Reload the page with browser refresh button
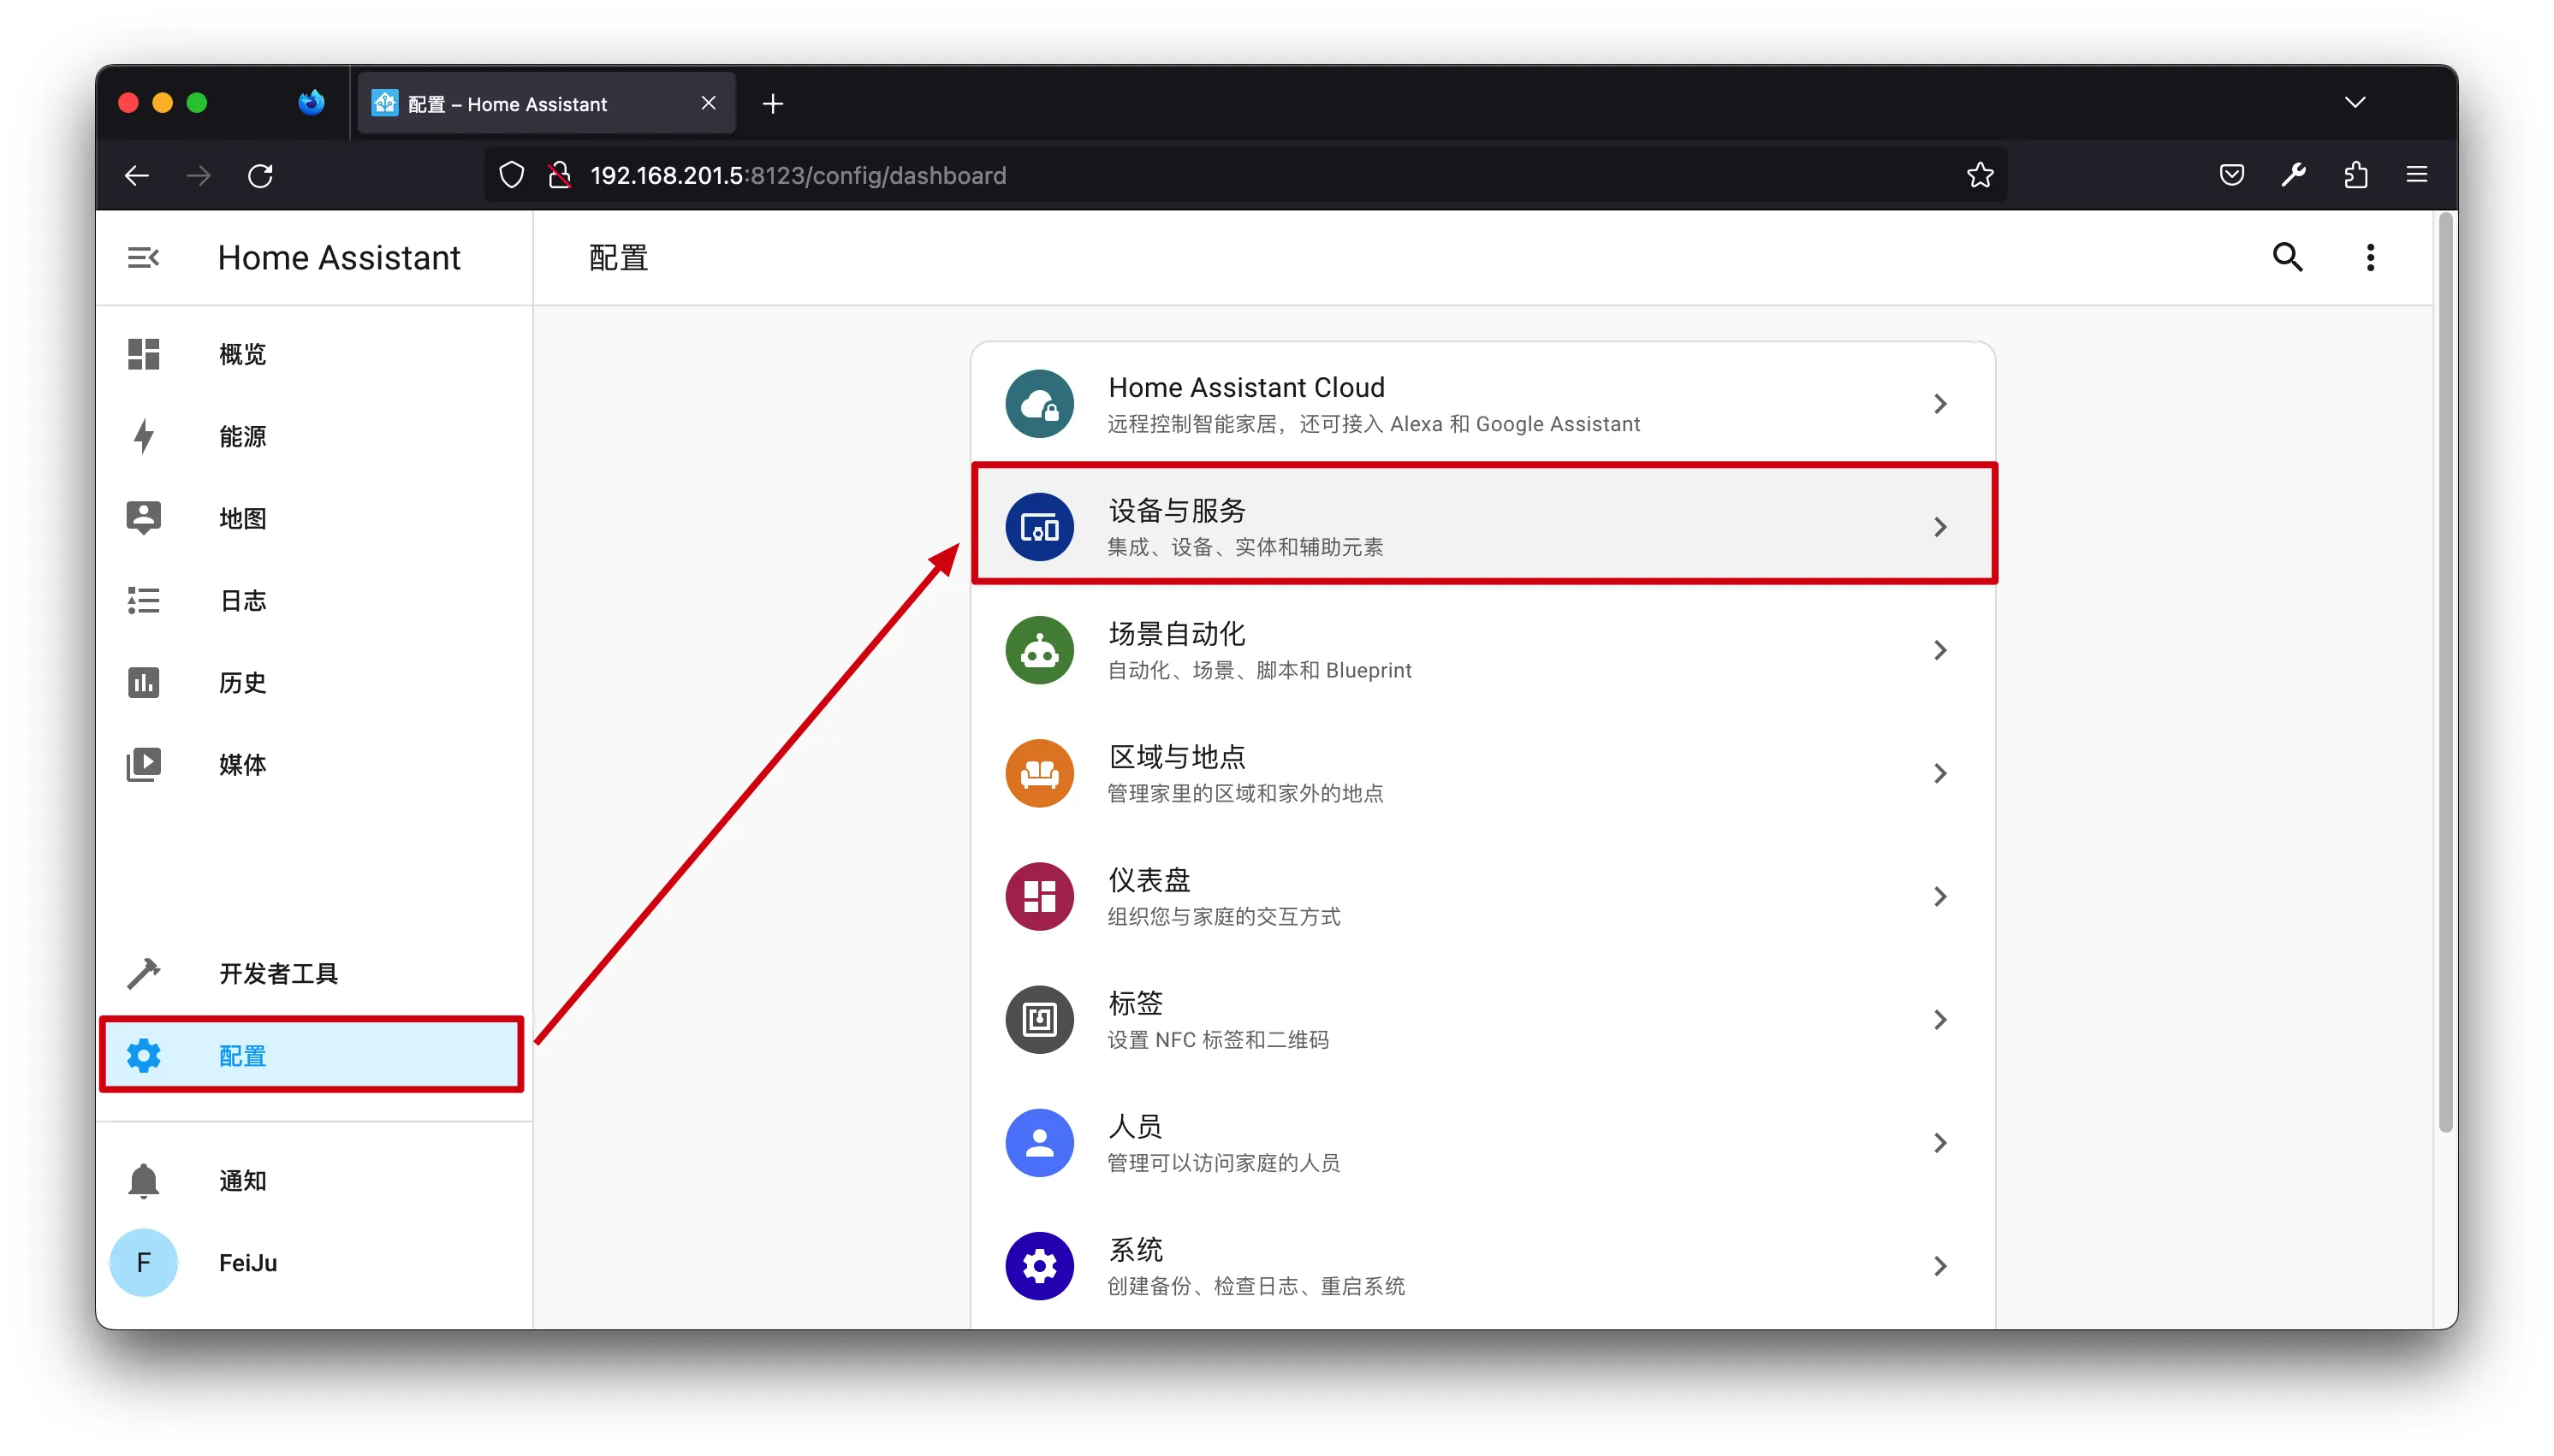 point(260,176)
